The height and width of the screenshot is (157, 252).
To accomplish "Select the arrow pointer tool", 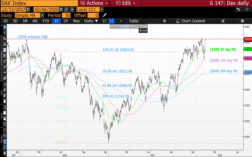I will click(x=5, y=27).
